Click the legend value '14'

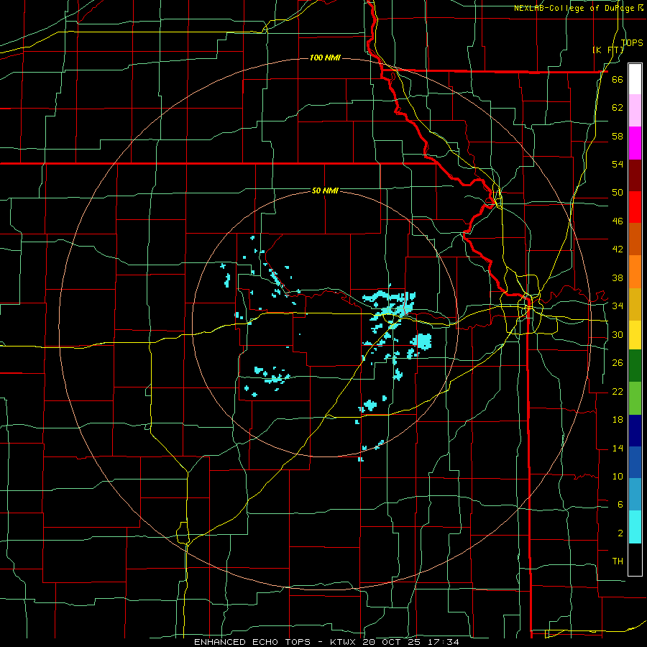point(618,448)
